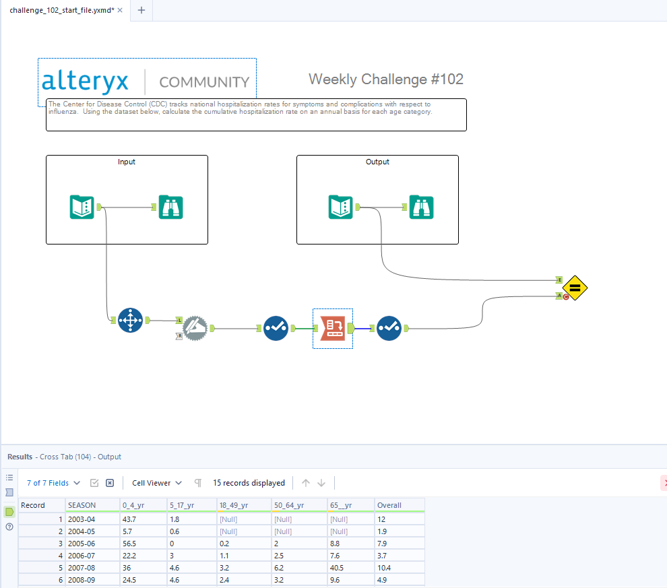Screen dimensions: 667x588
Task: Click the select all fields check icon
Action: [x=94, y=483]
